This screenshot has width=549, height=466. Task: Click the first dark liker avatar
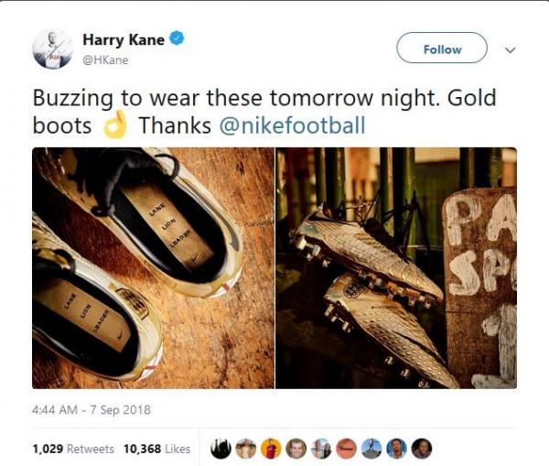pyautogui.click(x=221, y=449)
